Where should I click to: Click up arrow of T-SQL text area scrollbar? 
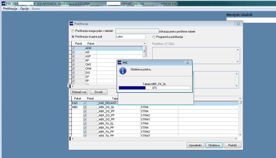238,50
